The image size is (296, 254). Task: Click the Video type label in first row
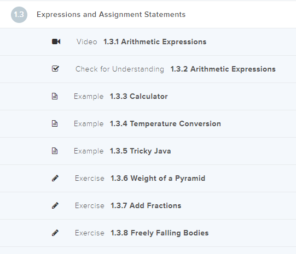pyautogui.click(x=86, y=42)
